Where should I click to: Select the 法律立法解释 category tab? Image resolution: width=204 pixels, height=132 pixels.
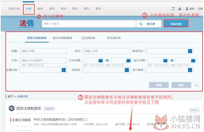(x=21, y=120)
